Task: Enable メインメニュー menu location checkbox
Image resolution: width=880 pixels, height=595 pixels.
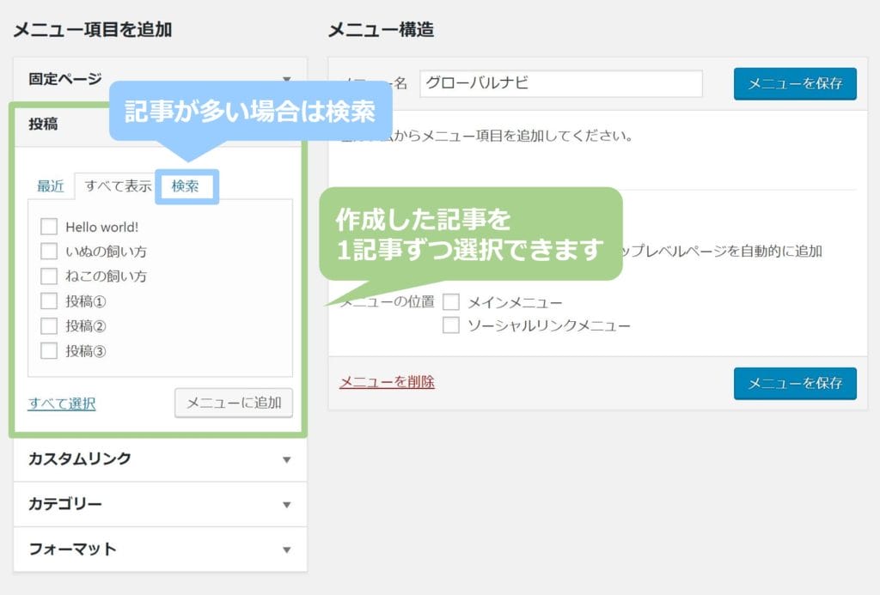Action: pyautogui.click(x=451, y=302)
